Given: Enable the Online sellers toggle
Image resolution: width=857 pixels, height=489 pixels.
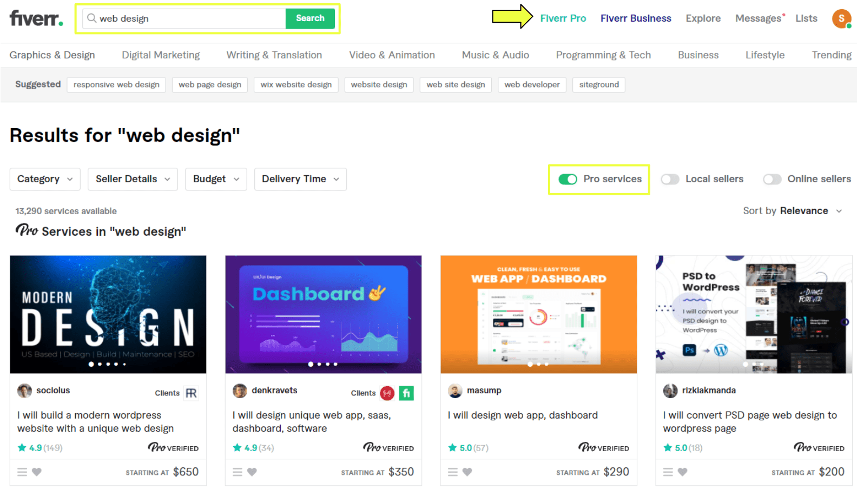Looking at the screenshot, I should coord(772,179).
